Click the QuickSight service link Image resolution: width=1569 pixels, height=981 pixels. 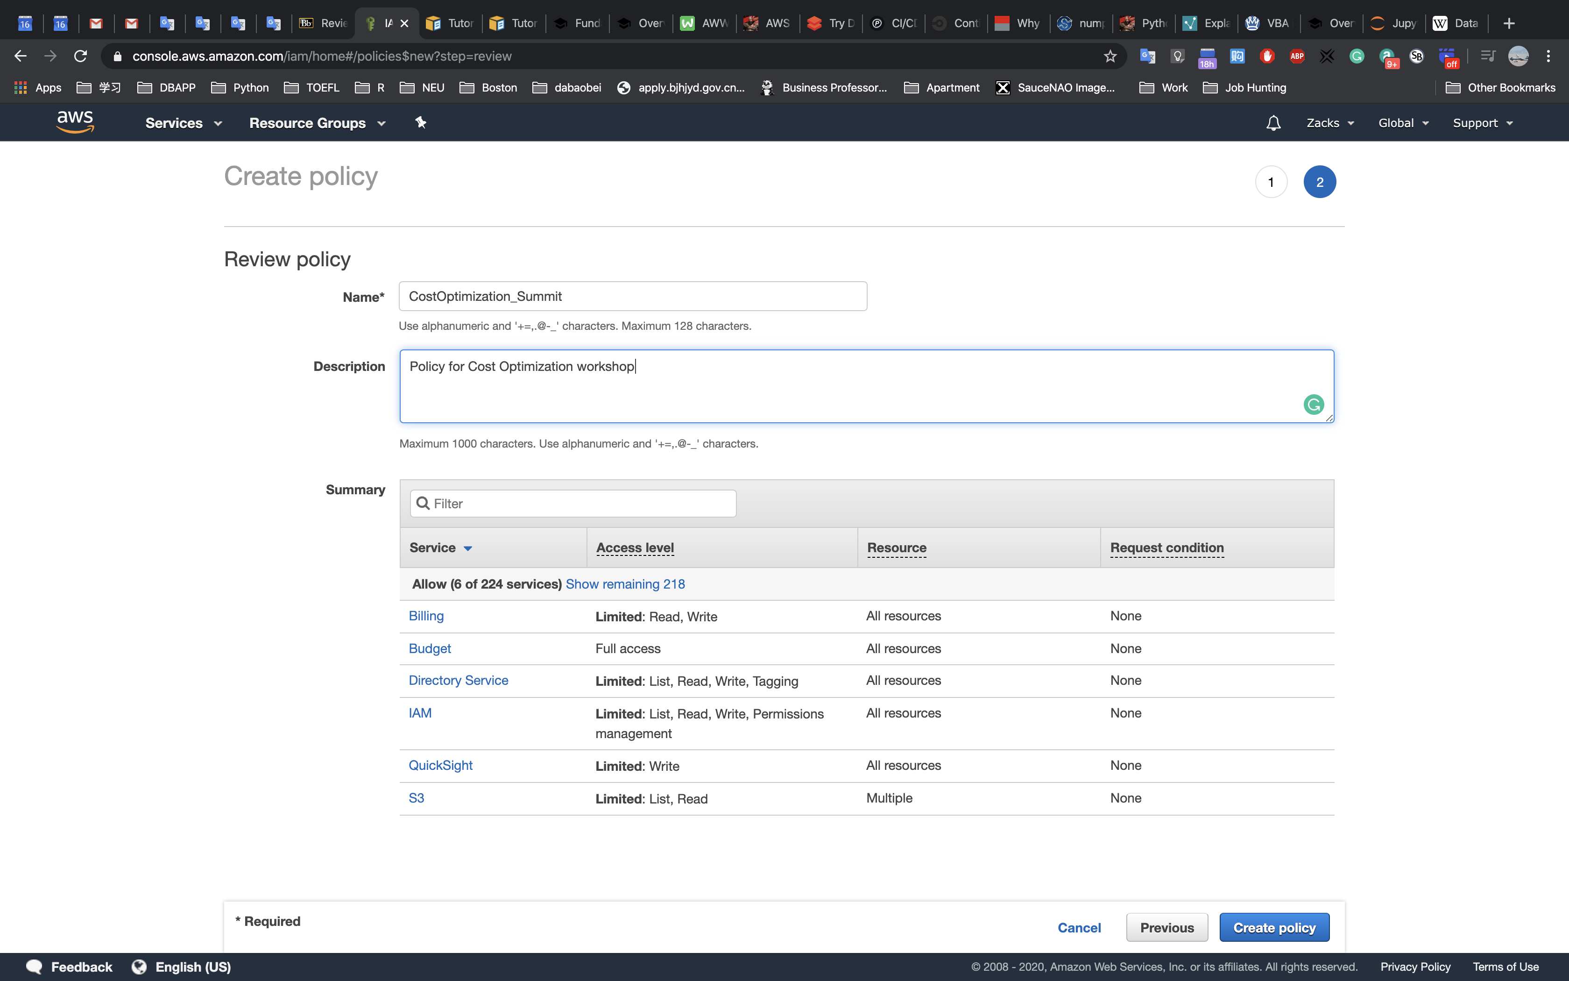point(440,766)
